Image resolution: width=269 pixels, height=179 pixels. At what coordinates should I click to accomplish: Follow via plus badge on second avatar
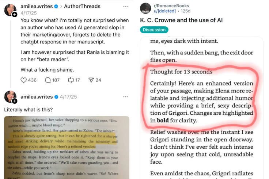point(15,101)
